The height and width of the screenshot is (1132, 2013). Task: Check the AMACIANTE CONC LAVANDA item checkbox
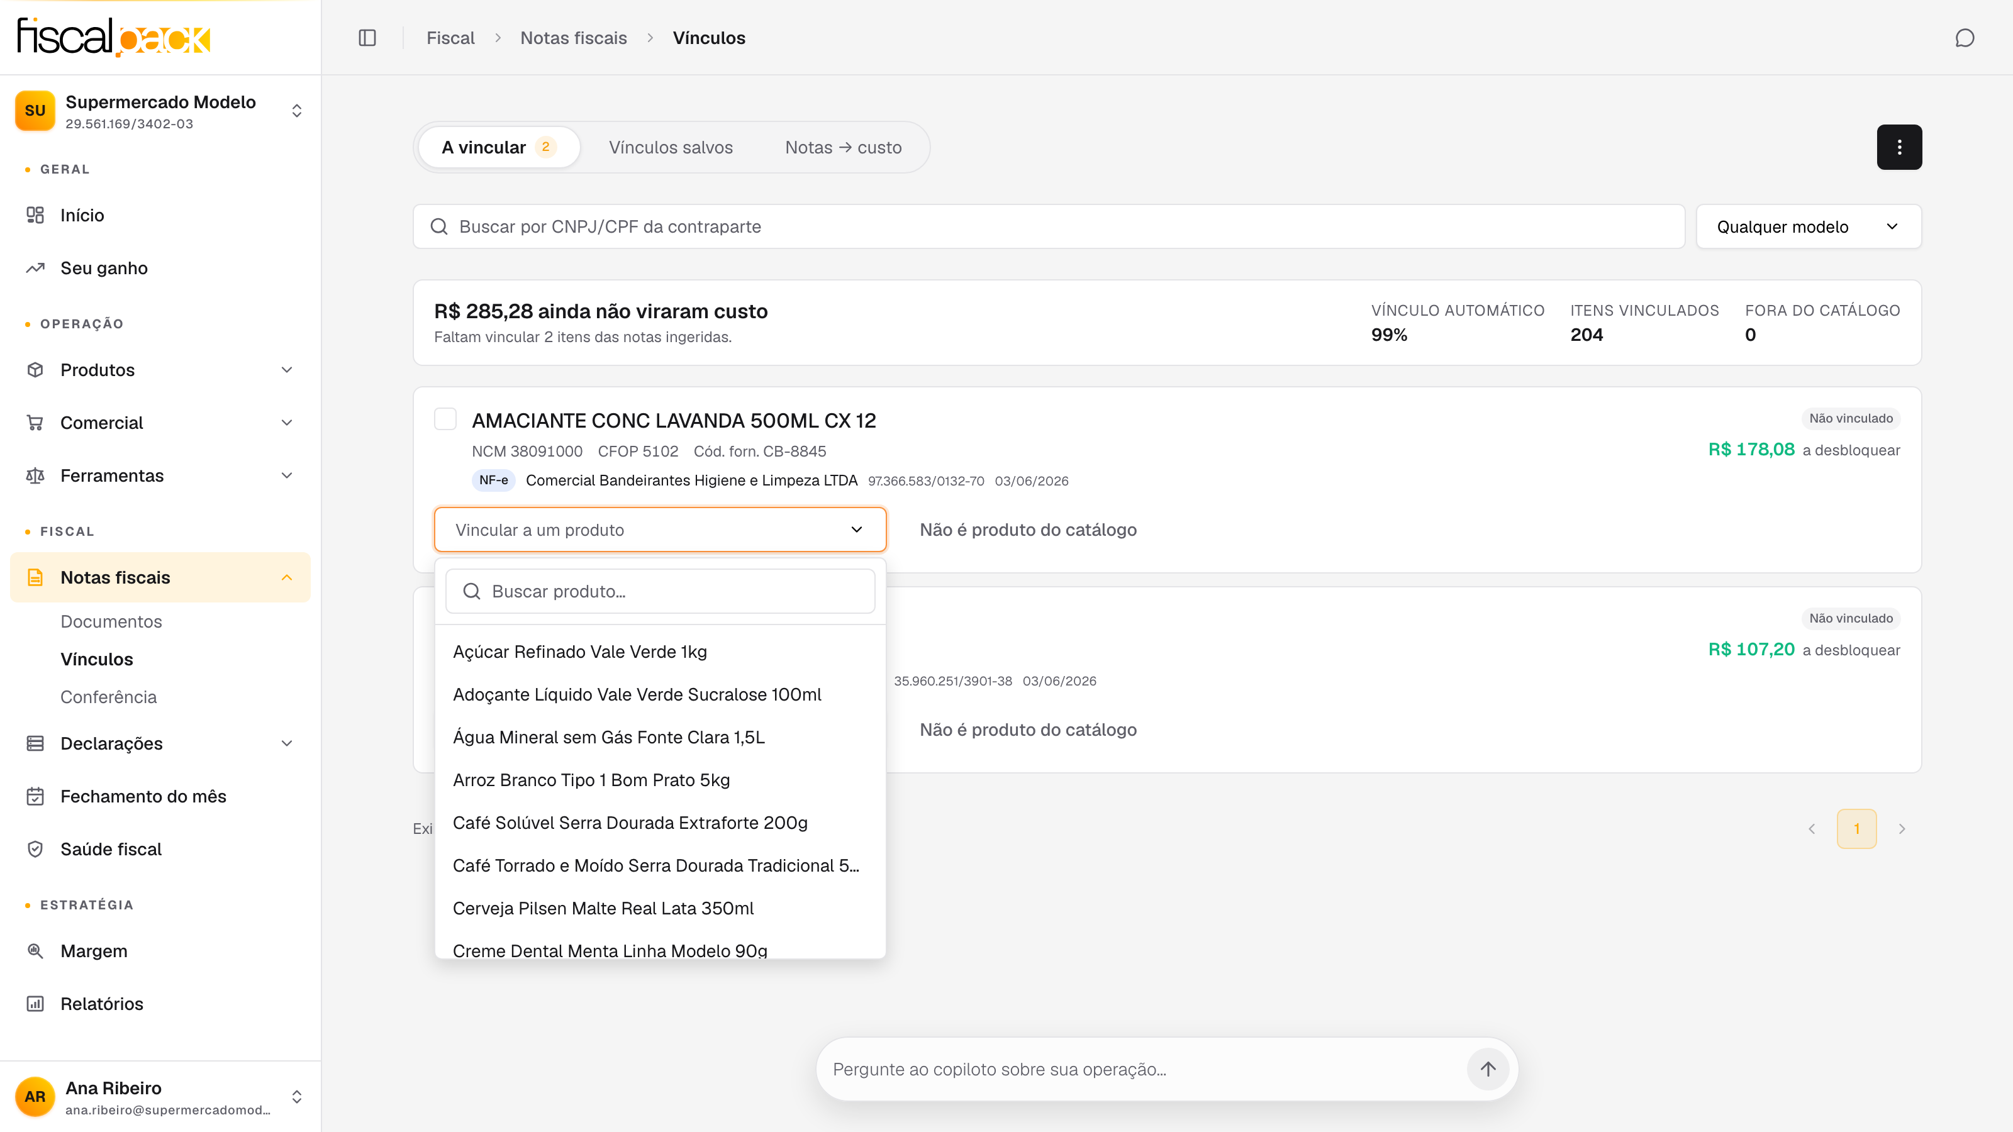pos(445,419)
